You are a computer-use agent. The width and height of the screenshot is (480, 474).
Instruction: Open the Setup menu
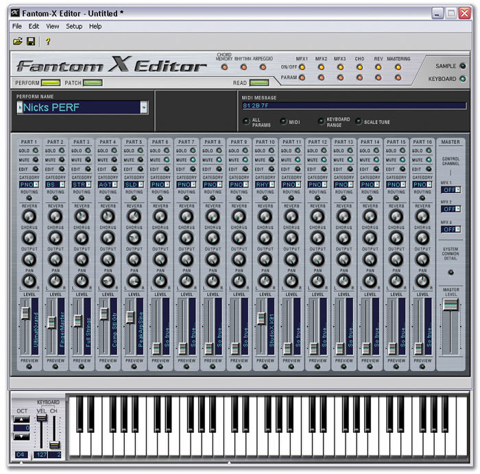coord(74,26)
